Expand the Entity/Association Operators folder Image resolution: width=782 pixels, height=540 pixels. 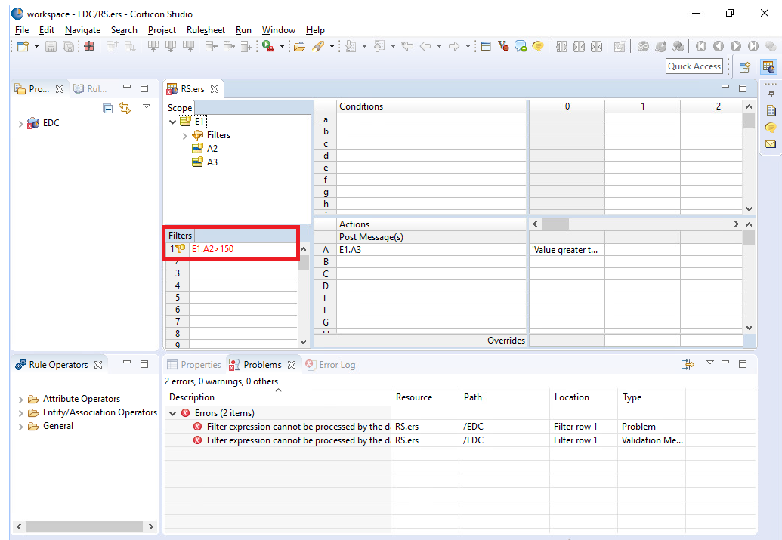tap(20, 413)
